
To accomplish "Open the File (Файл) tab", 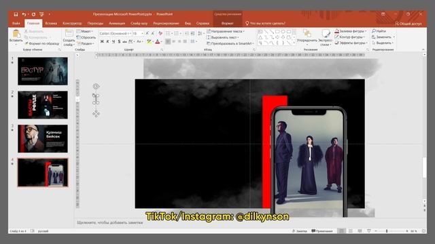I will tap(16, 23).
